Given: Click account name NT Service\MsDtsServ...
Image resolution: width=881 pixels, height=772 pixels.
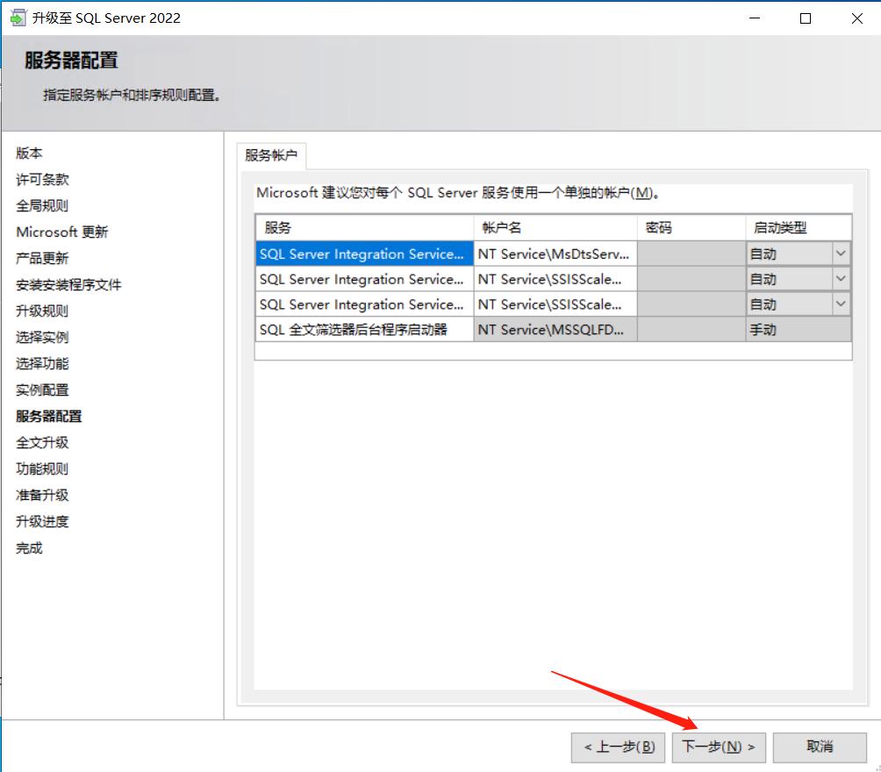Looking at the screenshot, I should click(555, 254).
